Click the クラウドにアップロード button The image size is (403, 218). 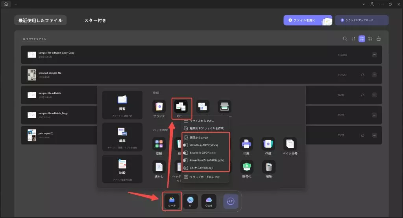point(361,20)
